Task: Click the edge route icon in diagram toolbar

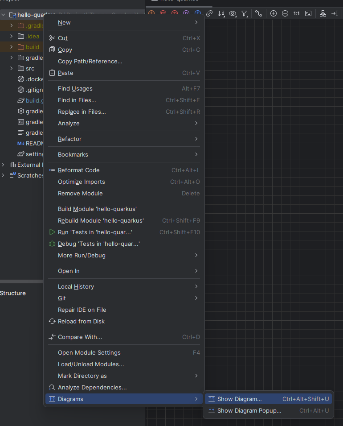Action: click(x=259, y=13)
